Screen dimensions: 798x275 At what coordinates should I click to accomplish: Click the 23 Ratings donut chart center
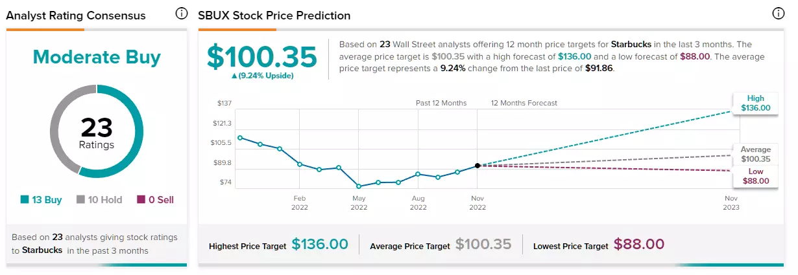[97, 132]
